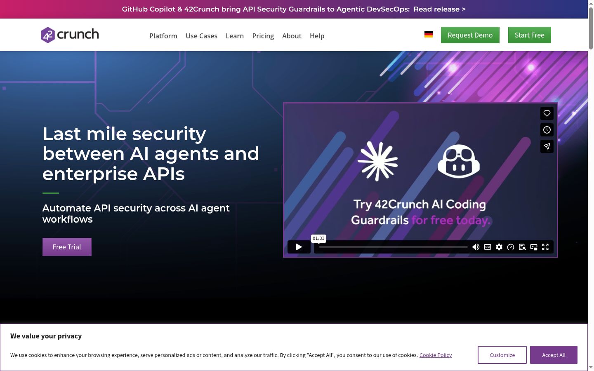Viewport: 594px width, 371px height.
Task: Click the GitHub Copilot announcement banner text
Action: (x=266, y=9)
